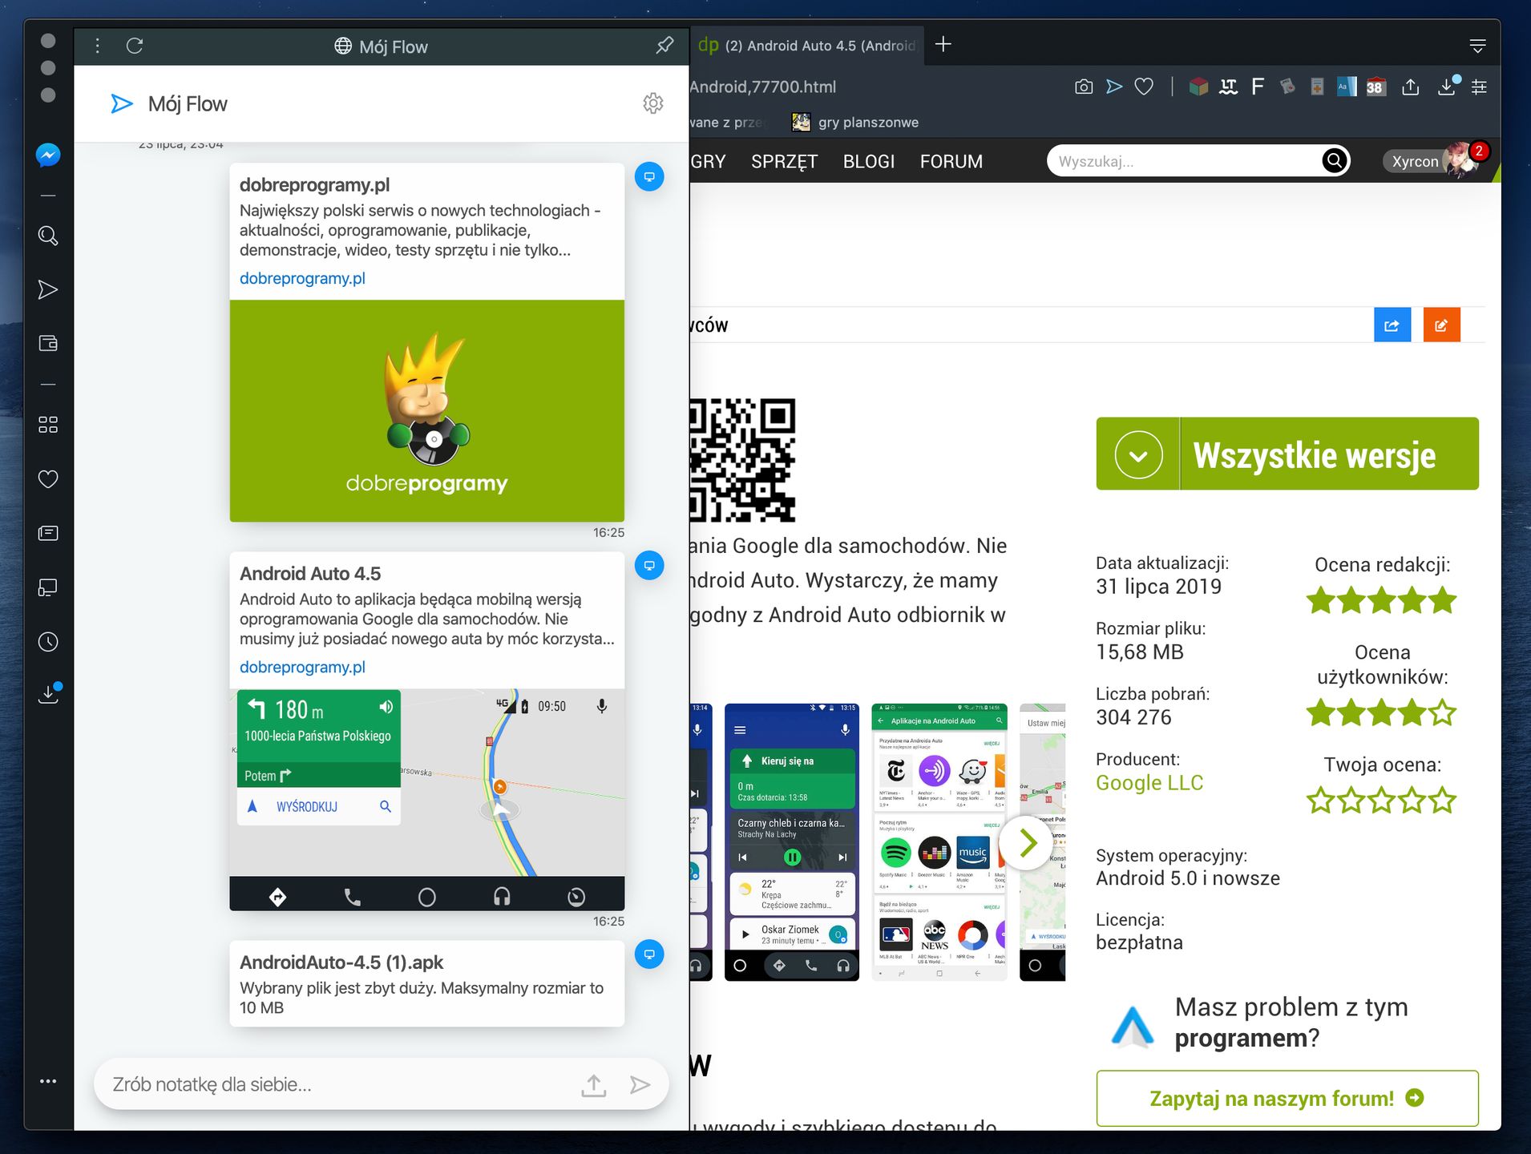Screen dimensions: 1531x1154
Task: Switch to the Android Auto 4.5 tab
Action: click(x=806, y=46)
